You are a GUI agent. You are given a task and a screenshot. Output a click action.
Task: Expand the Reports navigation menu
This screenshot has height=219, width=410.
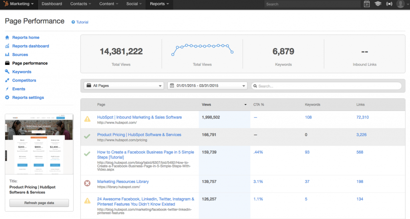(159, 4)
